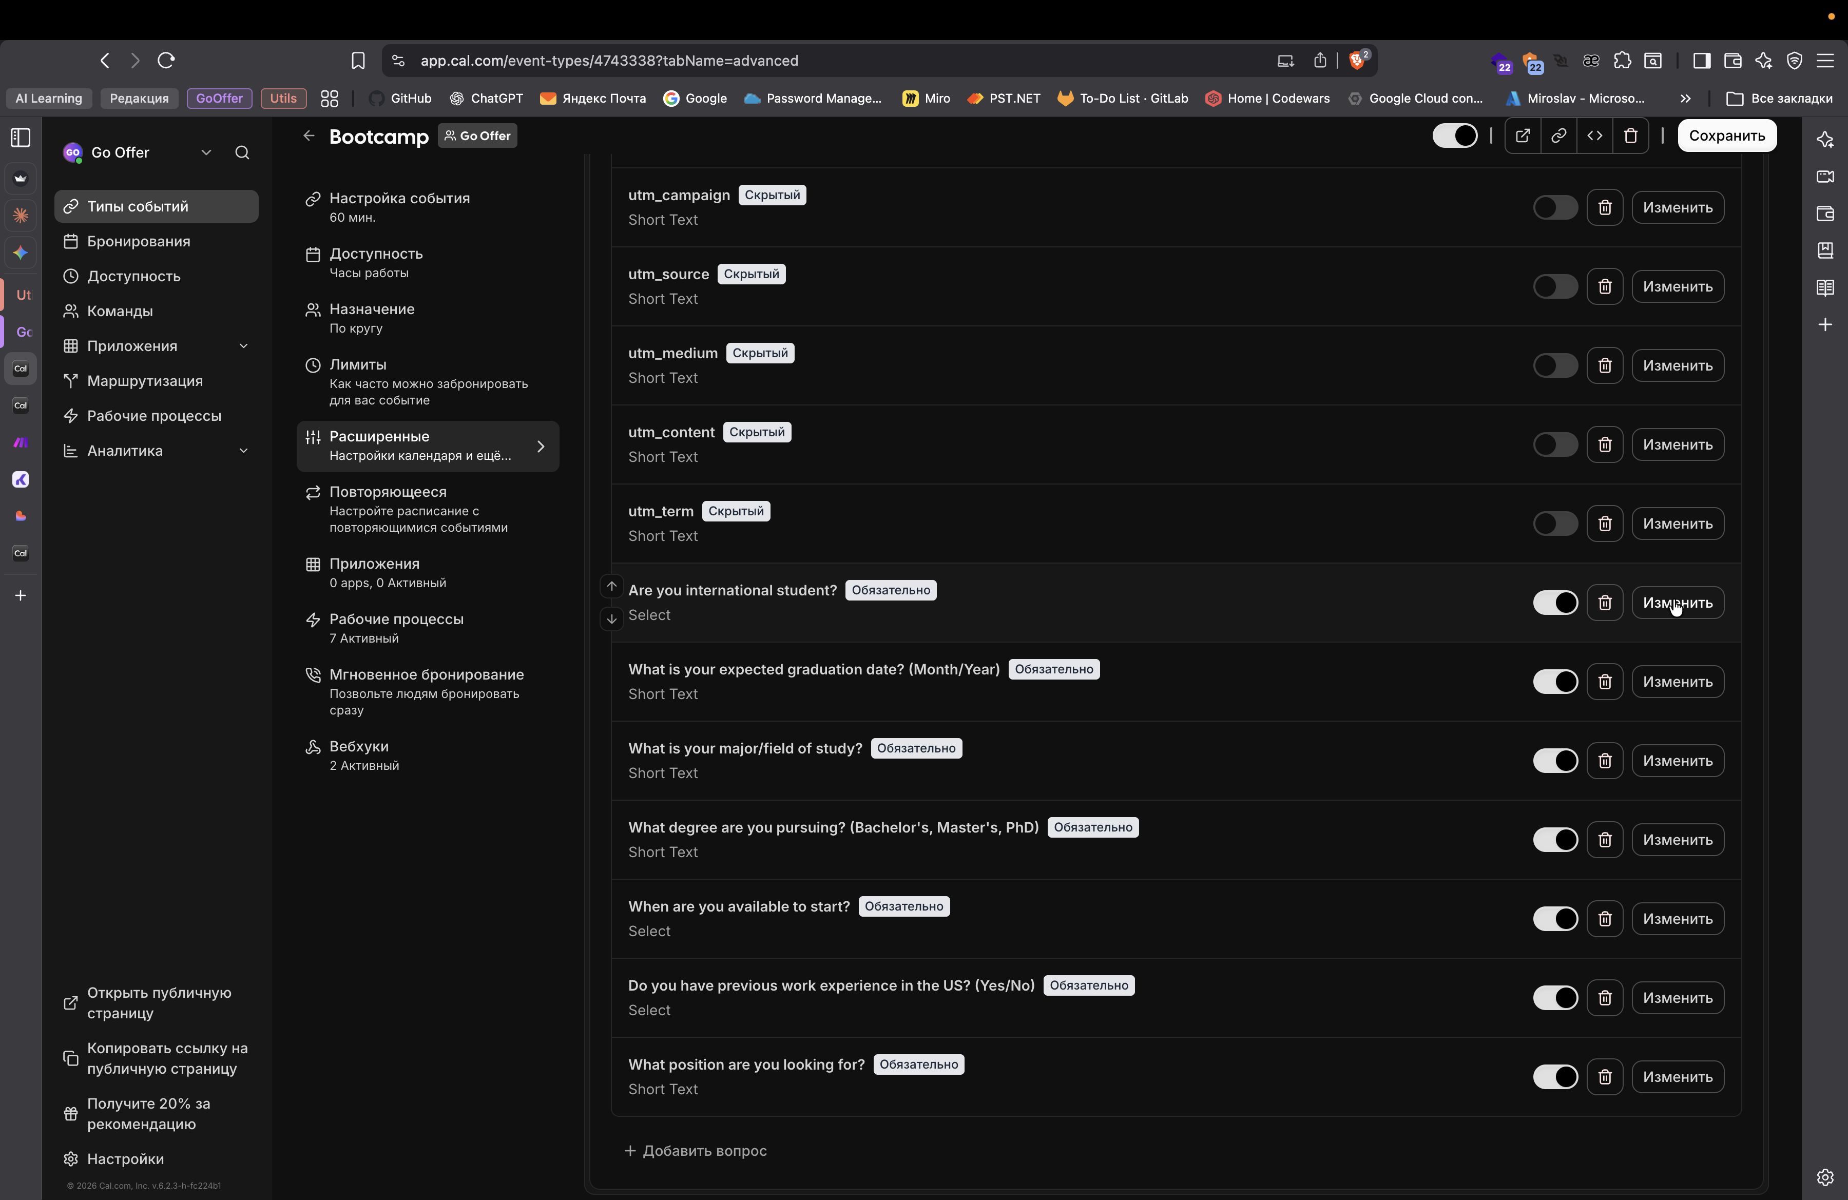Delete the 'What position are you looking for?' question
This screenshot has height=1200, width=1848.
point(1604,1077)
